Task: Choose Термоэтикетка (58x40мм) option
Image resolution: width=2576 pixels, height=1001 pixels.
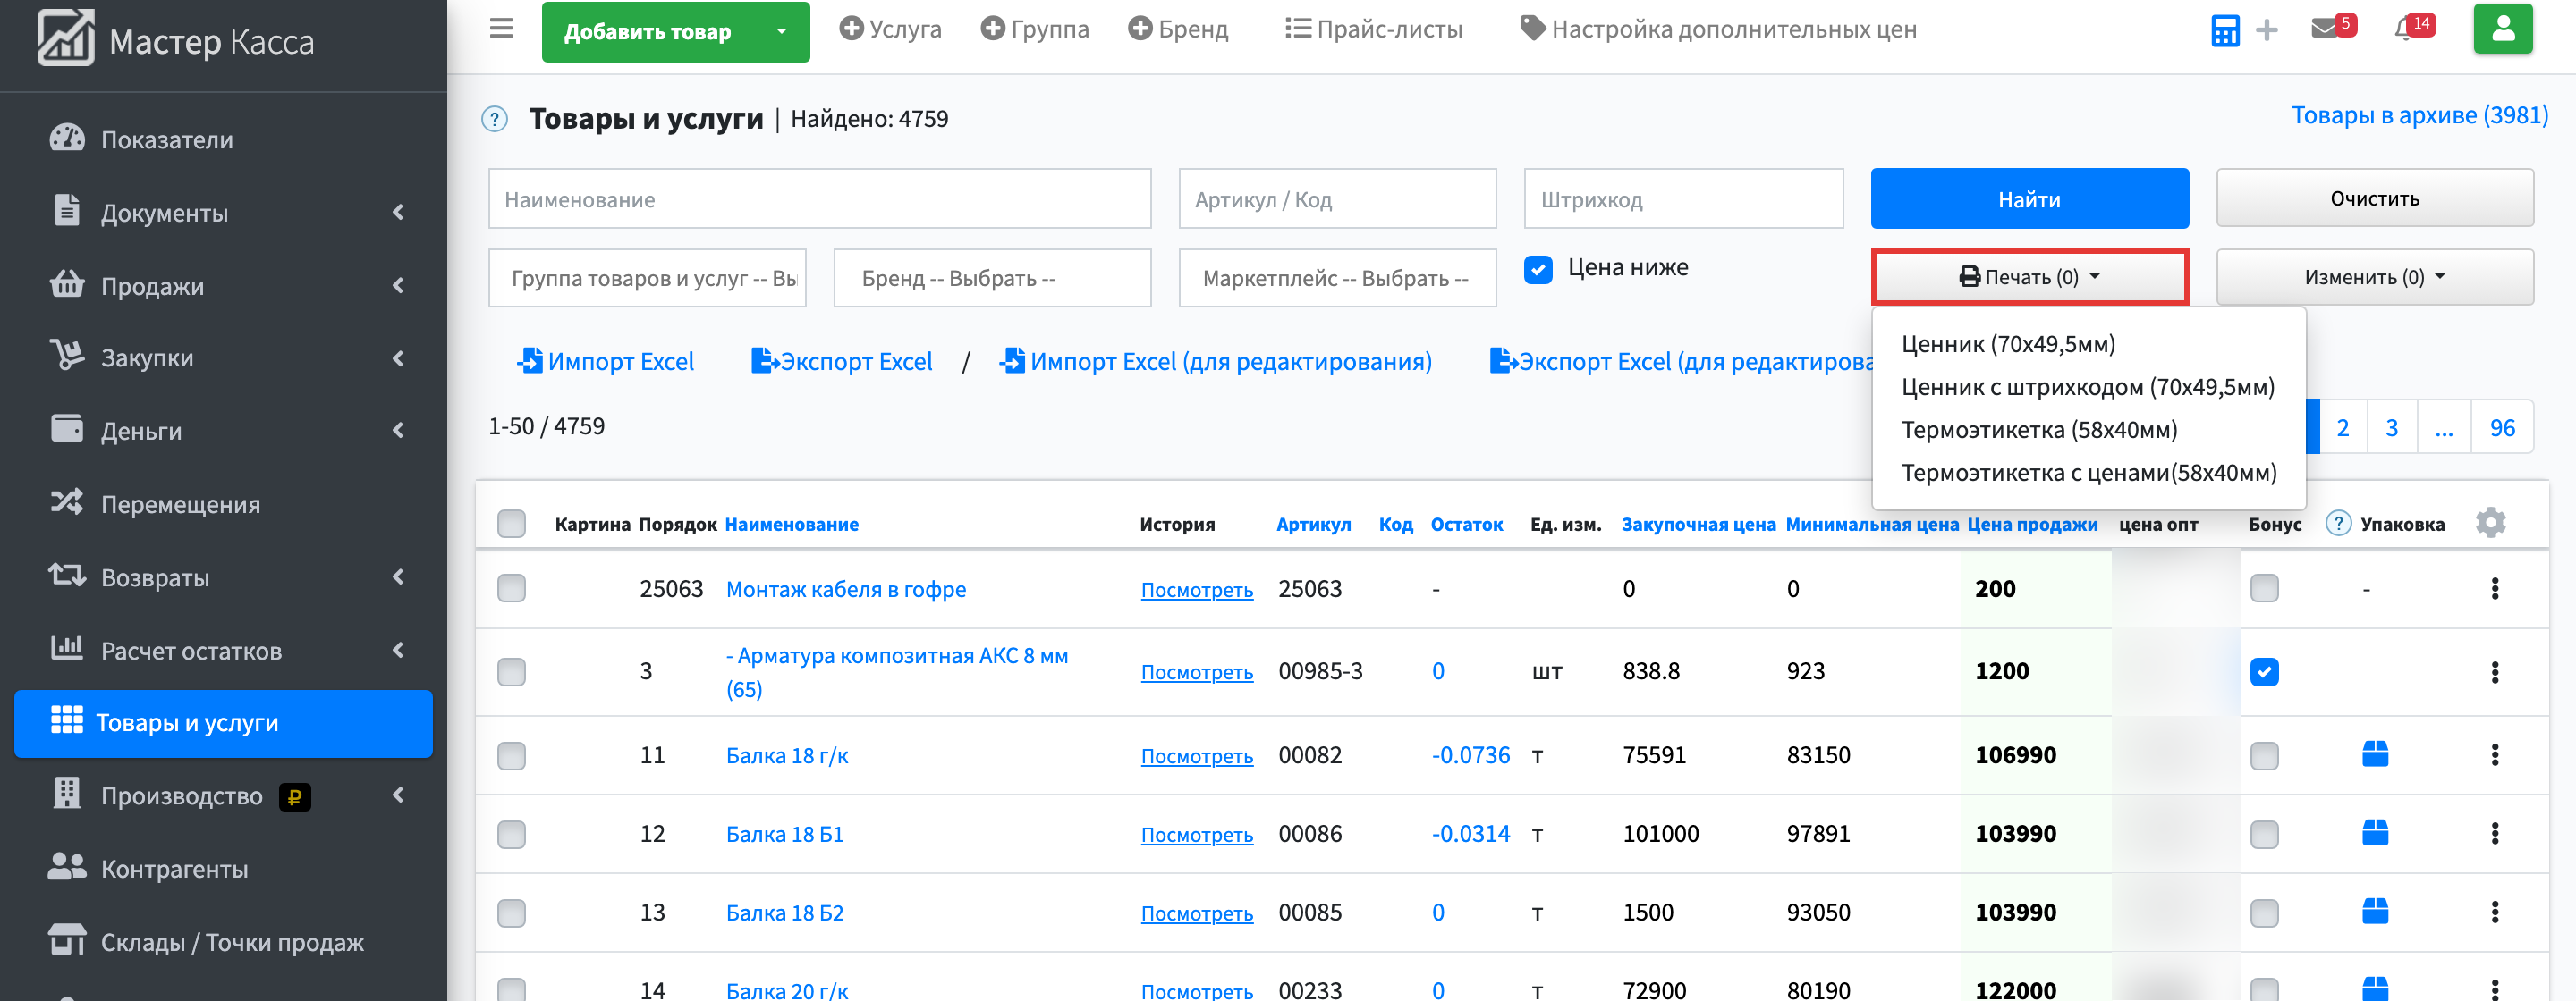Action: tap(2038, 430)
